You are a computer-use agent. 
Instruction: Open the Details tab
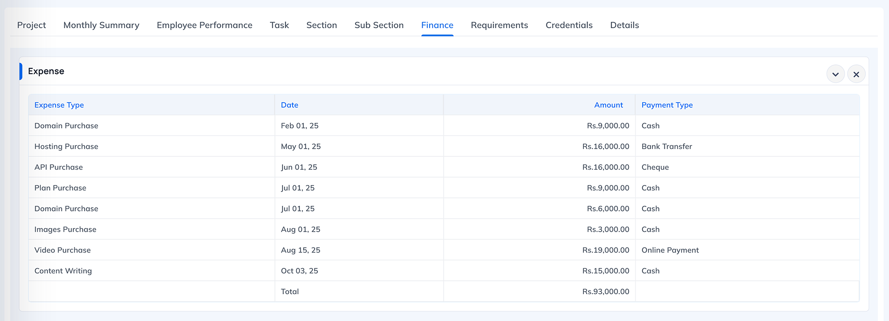pos(624,25)
